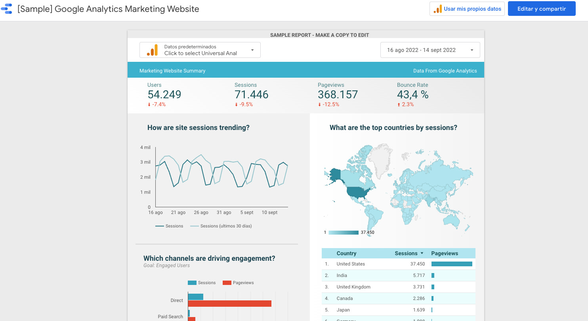This screenshot has height=321, width=588.
Task: Click the 'Marketing Website Summary' header text
Action: point(172,71)
